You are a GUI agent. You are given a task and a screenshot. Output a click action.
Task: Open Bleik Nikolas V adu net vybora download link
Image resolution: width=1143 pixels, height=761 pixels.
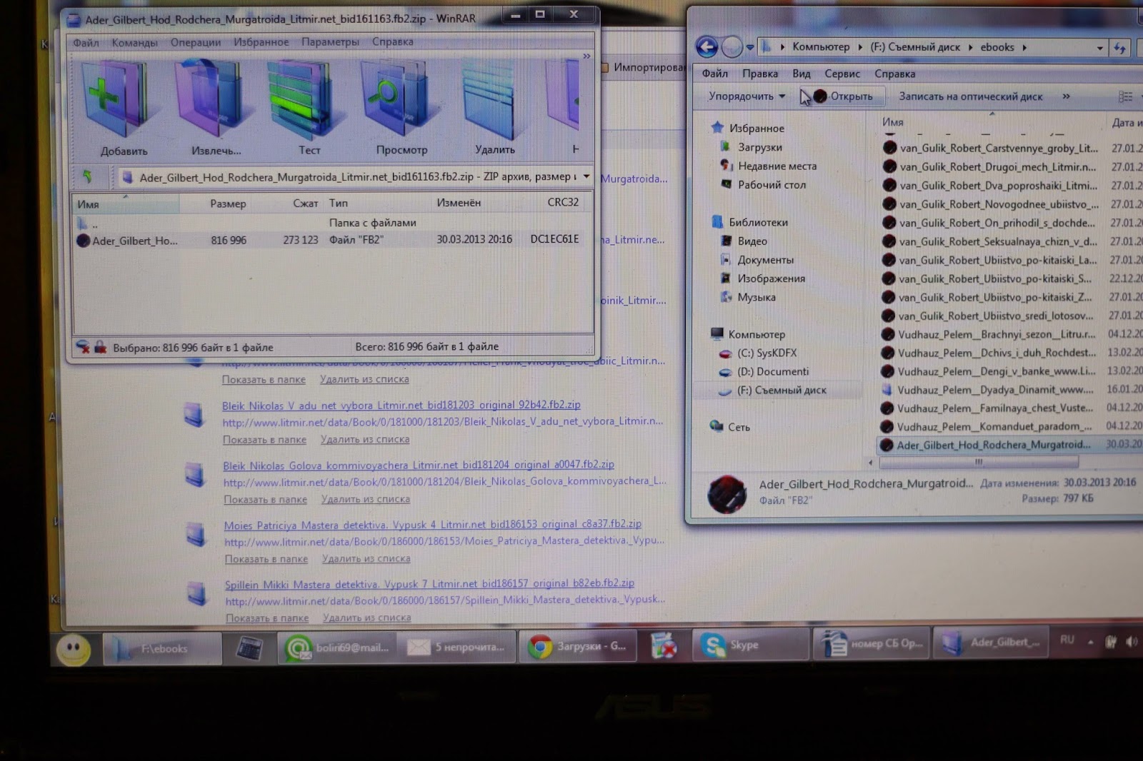[401, 405]
